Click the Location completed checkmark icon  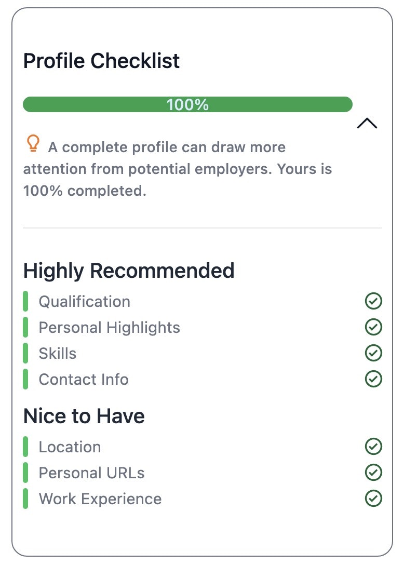tap(373, 447)
